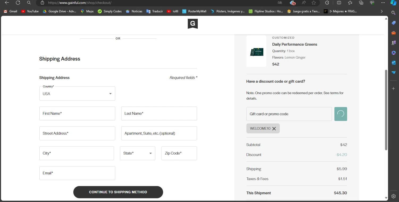Viewport: 399px width, 202px height.
Task: Open Juega gratis bookmark
Action: pyautogui.click(x=304, y=11)
